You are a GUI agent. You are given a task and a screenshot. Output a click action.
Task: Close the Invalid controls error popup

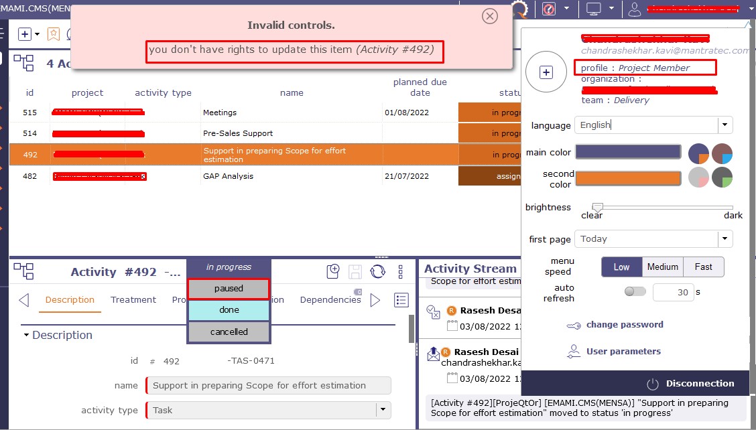(x=490, y=16)
